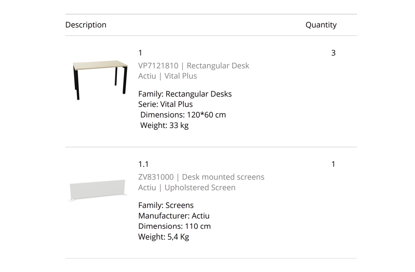Click the Actiu Vital Plus brand line
The image size is (415, 272).
pos(167,76)
